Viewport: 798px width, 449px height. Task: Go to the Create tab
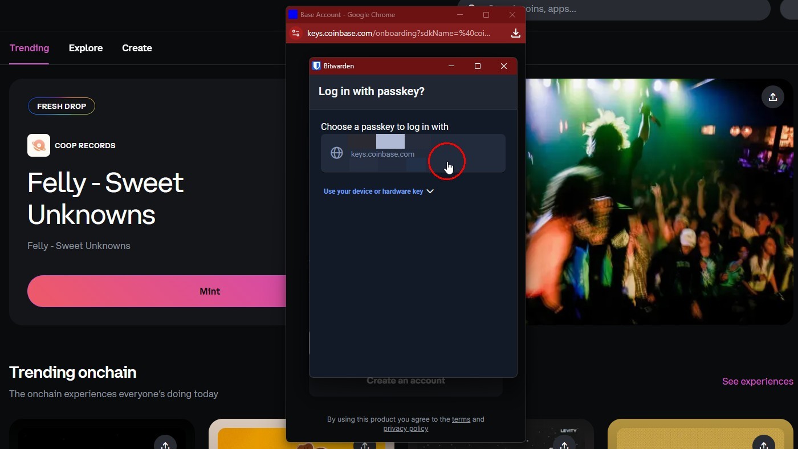(137, 48)
